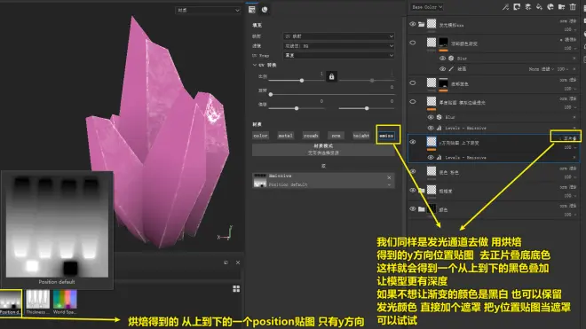Toggle visibility of the paint effect

pos(442,69)
